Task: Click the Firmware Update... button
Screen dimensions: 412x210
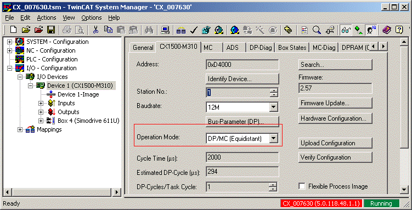Action: (x=335, y=103)
